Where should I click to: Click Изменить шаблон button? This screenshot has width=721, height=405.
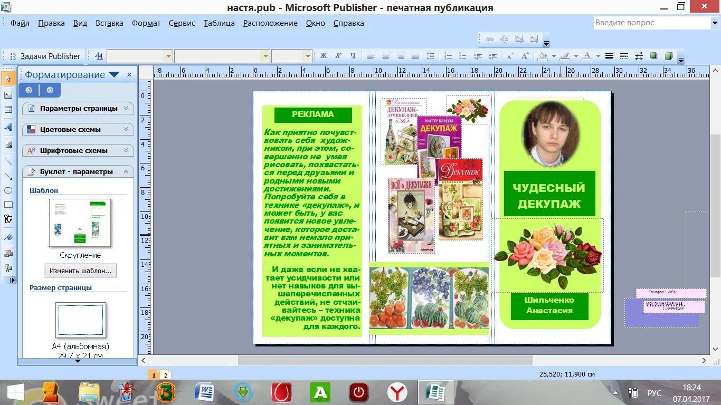[x=80, y=271]
